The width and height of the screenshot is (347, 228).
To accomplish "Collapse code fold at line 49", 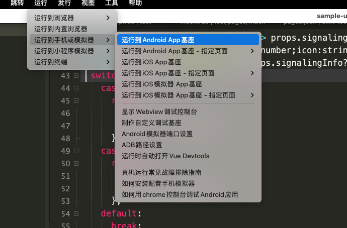I will 76,151.
